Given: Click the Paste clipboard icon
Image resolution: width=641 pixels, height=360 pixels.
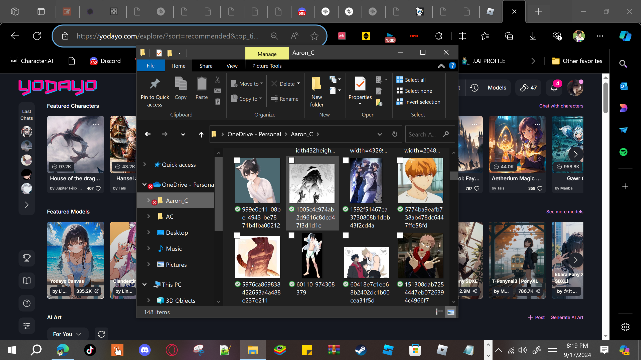Looking at the screenshot, I should pyautogui.click(x=201, y=84).
